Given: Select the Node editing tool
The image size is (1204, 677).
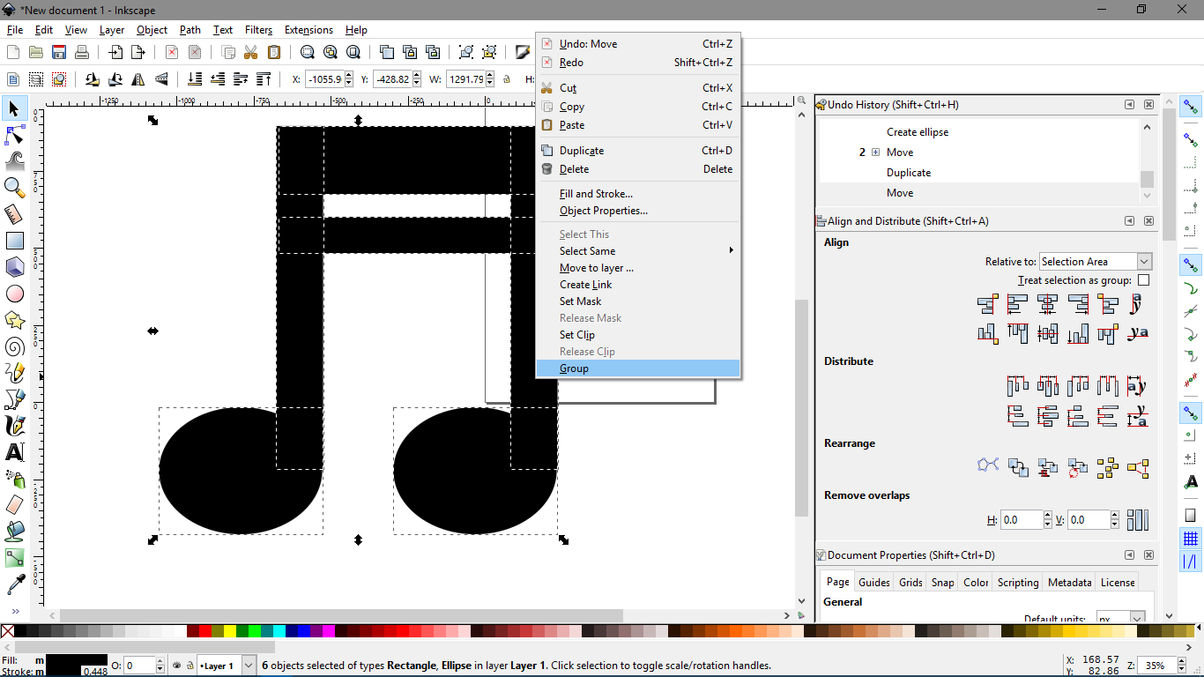Looking at the screenshot, I should click(14, 135).
